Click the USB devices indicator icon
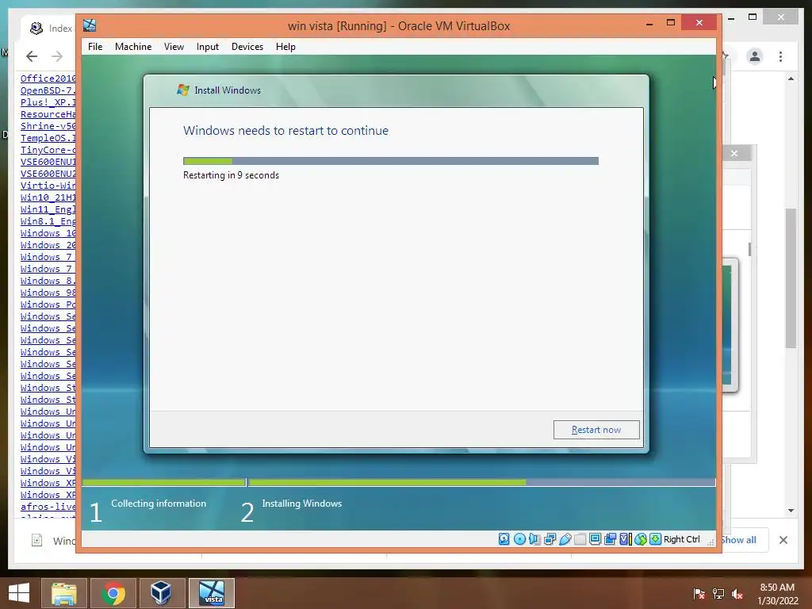The height and width of the screenshot is (609, 812). tap(565, 539)
